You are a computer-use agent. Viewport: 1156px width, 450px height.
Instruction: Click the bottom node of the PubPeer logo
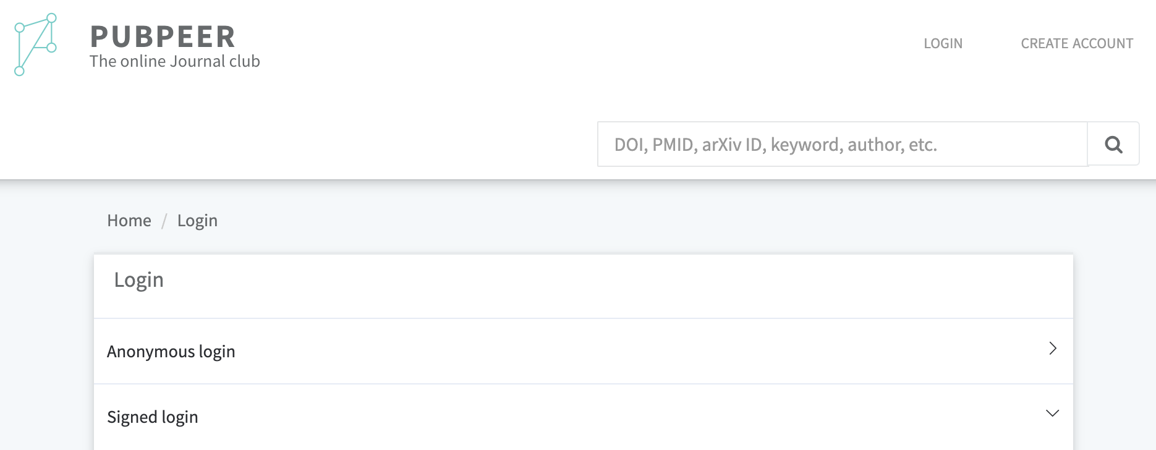19,71
